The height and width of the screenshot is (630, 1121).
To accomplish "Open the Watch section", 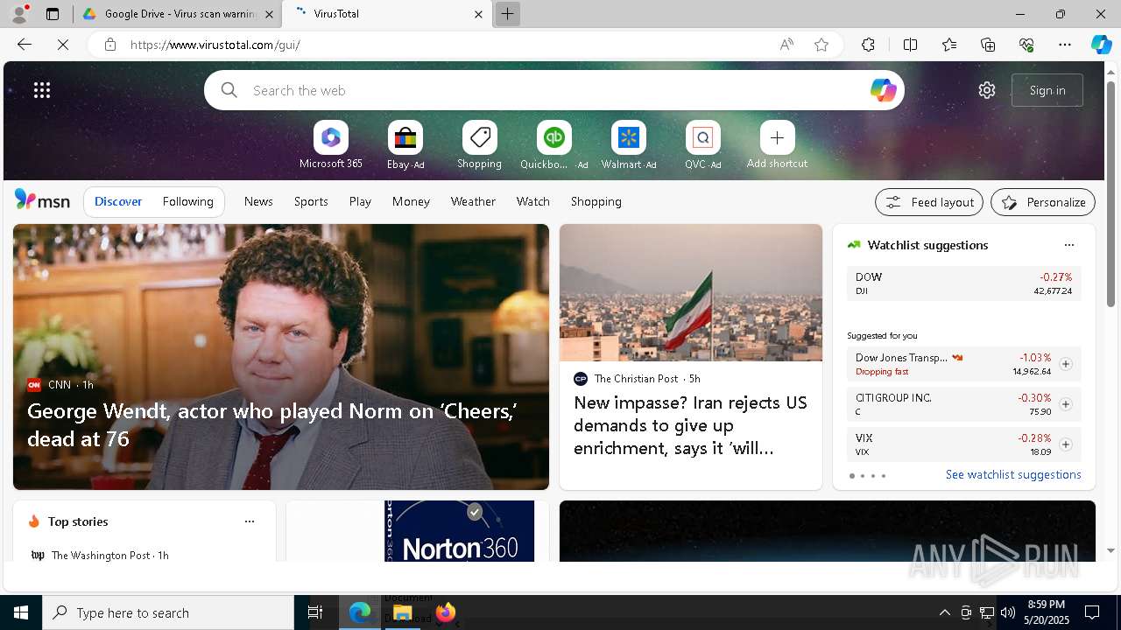I will point(533,201).
